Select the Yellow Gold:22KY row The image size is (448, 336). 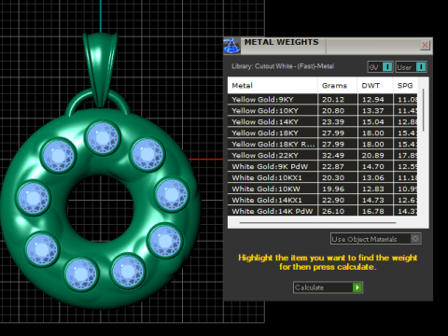pyautogui.click(x=322, y=156)
